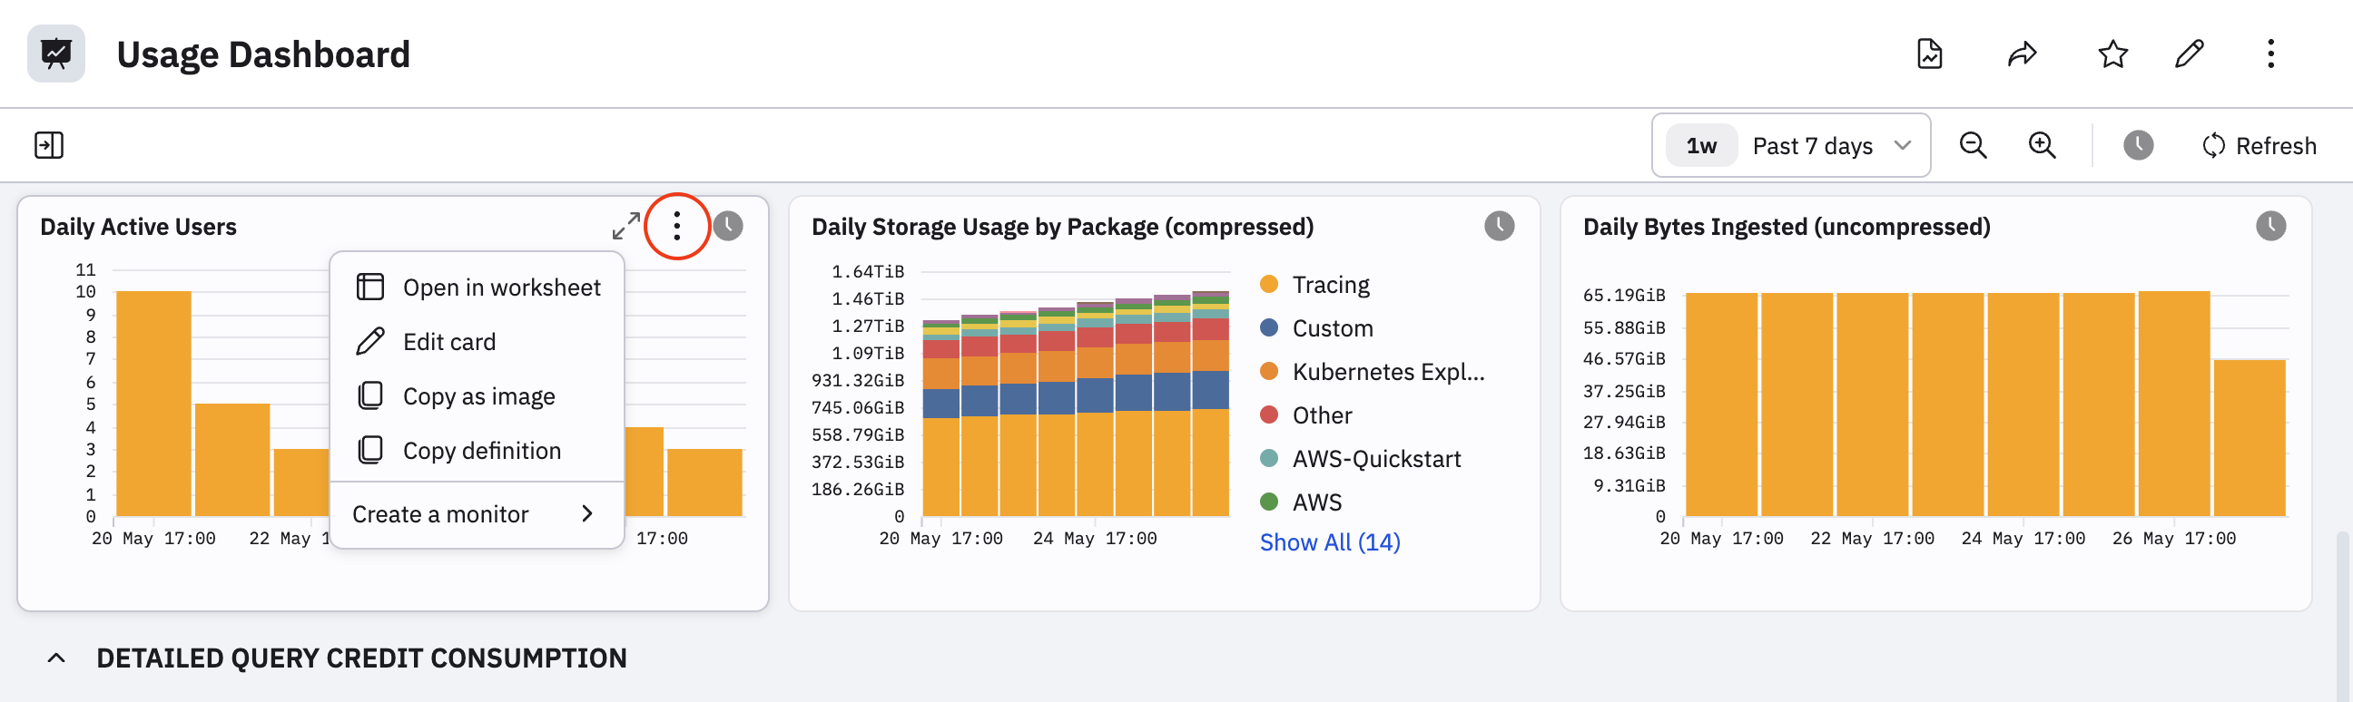The image size is (2353, 702).
Task: Collapse Detailed Query Credit Consumption section
Action: click(56, 658)
